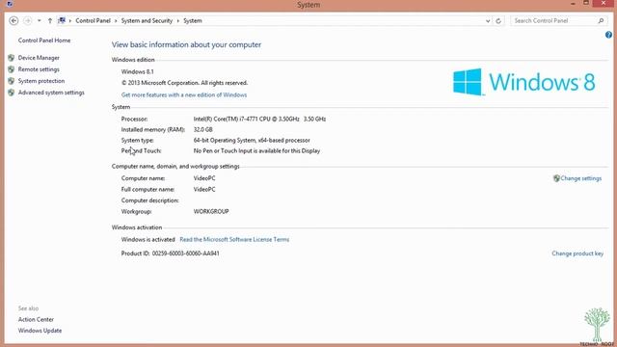The width and height of the screenshot is (617, 347).
Task: Read the Microsoft Software License Terms
Action: (x=234, y=239)
